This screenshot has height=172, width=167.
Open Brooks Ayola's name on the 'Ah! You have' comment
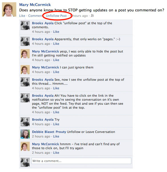(43, 96)
